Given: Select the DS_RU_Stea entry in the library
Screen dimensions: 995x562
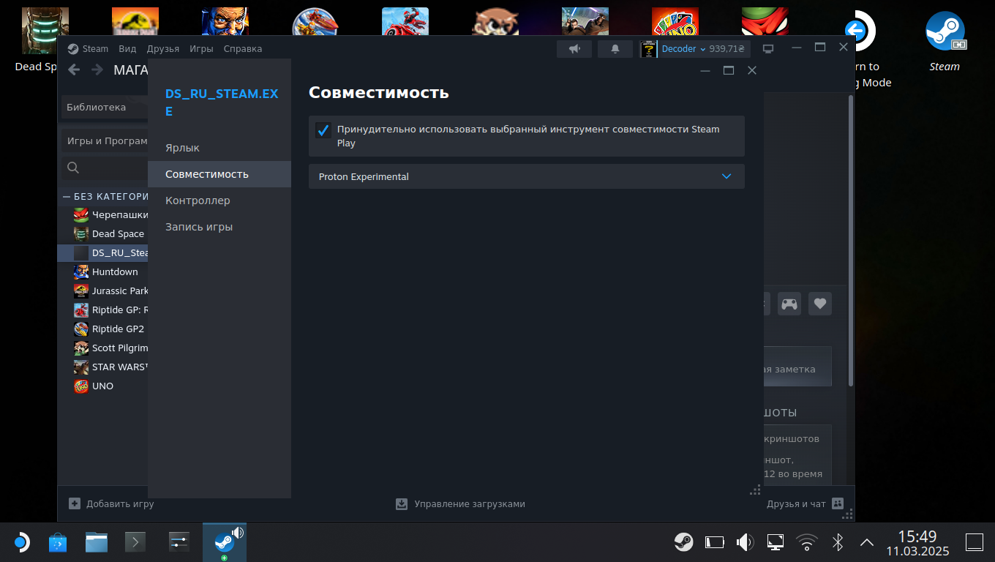Looking at the screenshot, I should [103, 253].
